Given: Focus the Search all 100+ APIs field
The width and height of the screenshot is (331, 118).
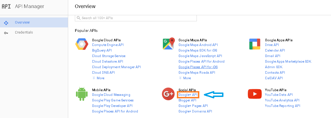Looking at the screenshot, I should pyautogui.click(x=136, y=18).
